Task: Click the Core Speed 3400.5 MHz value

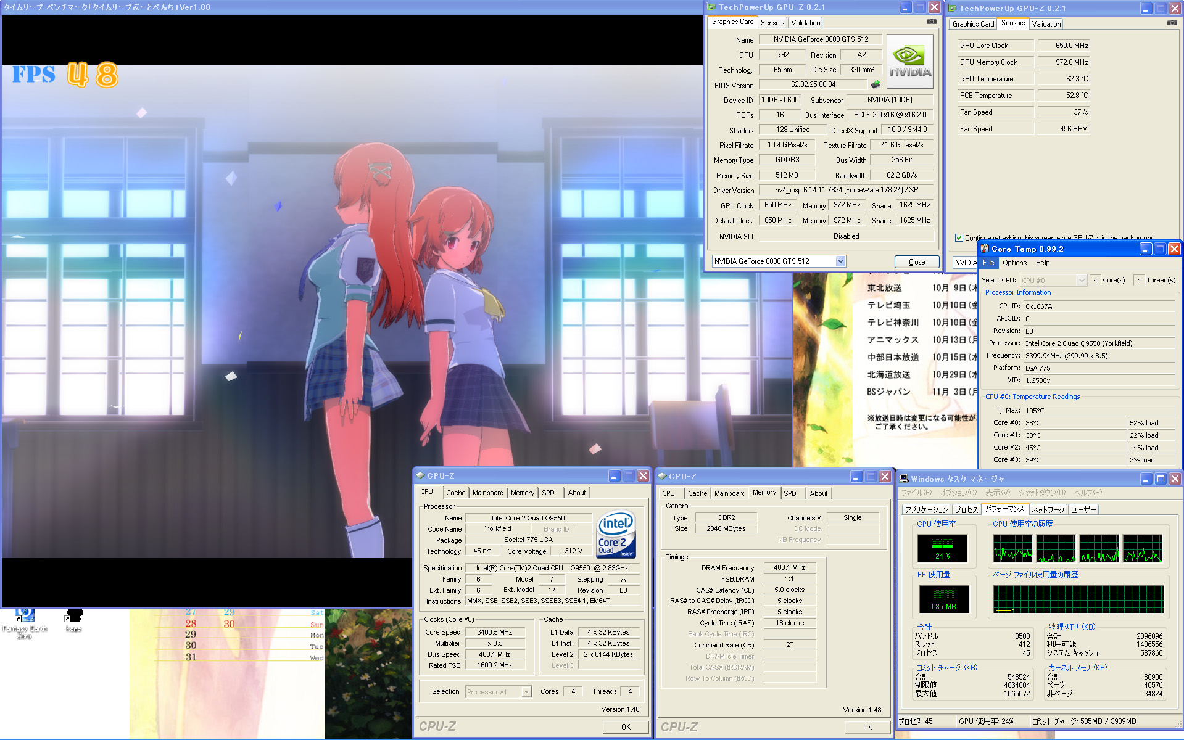Action: 495,632
